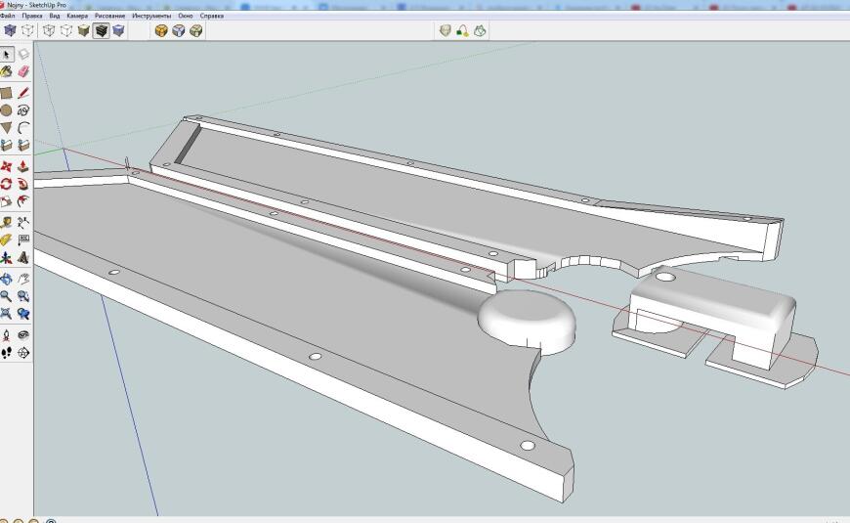
Task: Choose the Circle drawing tool
Action: 7,110
